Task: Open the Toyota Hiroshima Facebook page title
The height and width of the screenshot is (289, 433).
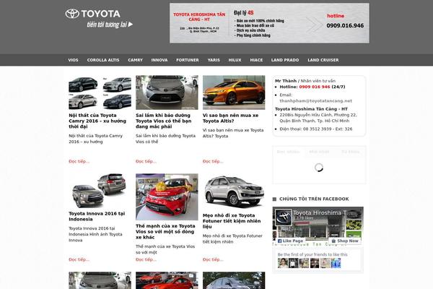Action: coord(323,213)
